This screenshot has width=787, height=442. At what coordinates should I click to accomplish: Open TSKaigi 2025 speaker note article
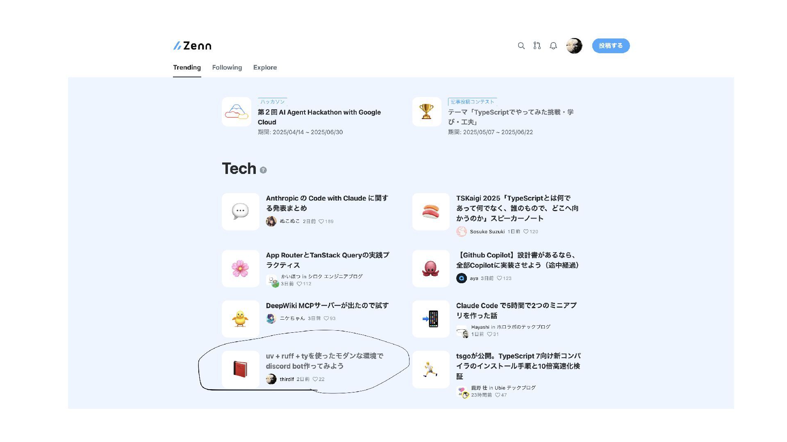click(x=517, y=208)
